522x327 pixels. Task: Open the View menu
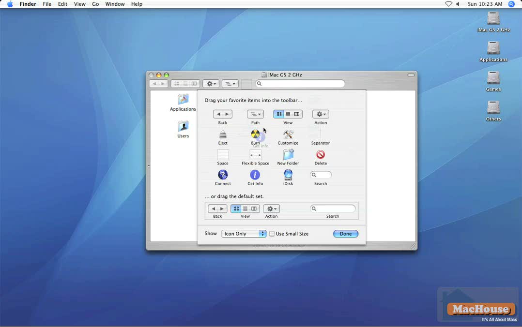(79, 4)
